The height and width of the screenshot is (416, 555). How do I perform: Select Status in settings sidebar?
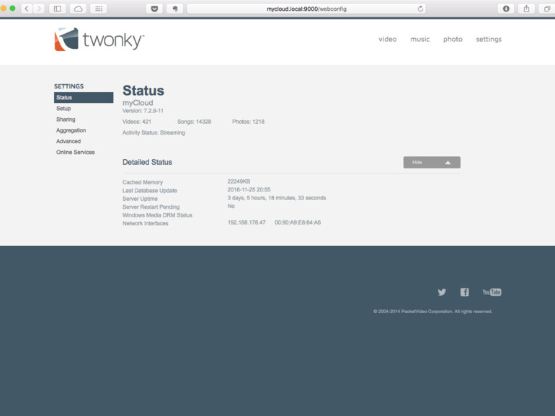click(84, 98)
